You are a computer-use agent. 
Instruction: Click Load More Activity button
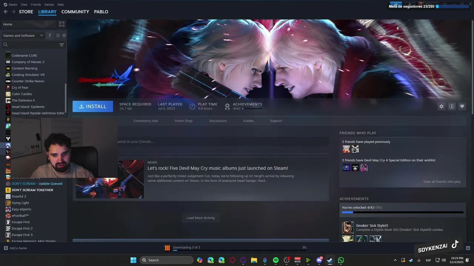pyautogui.click(x=201, y=218)
